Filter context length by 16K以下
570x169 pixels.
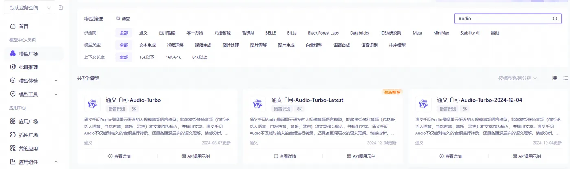[x=147, y=57]
